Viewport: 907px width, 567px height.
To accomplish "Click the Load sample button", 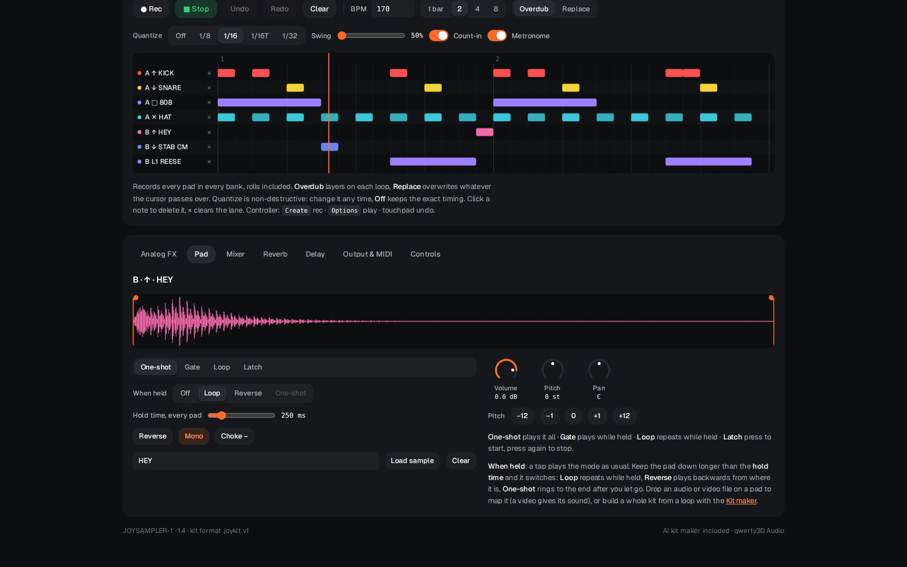I will 412,461.
